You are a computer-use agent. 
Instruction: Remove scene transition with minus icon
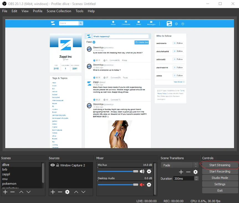pos(188,172)
